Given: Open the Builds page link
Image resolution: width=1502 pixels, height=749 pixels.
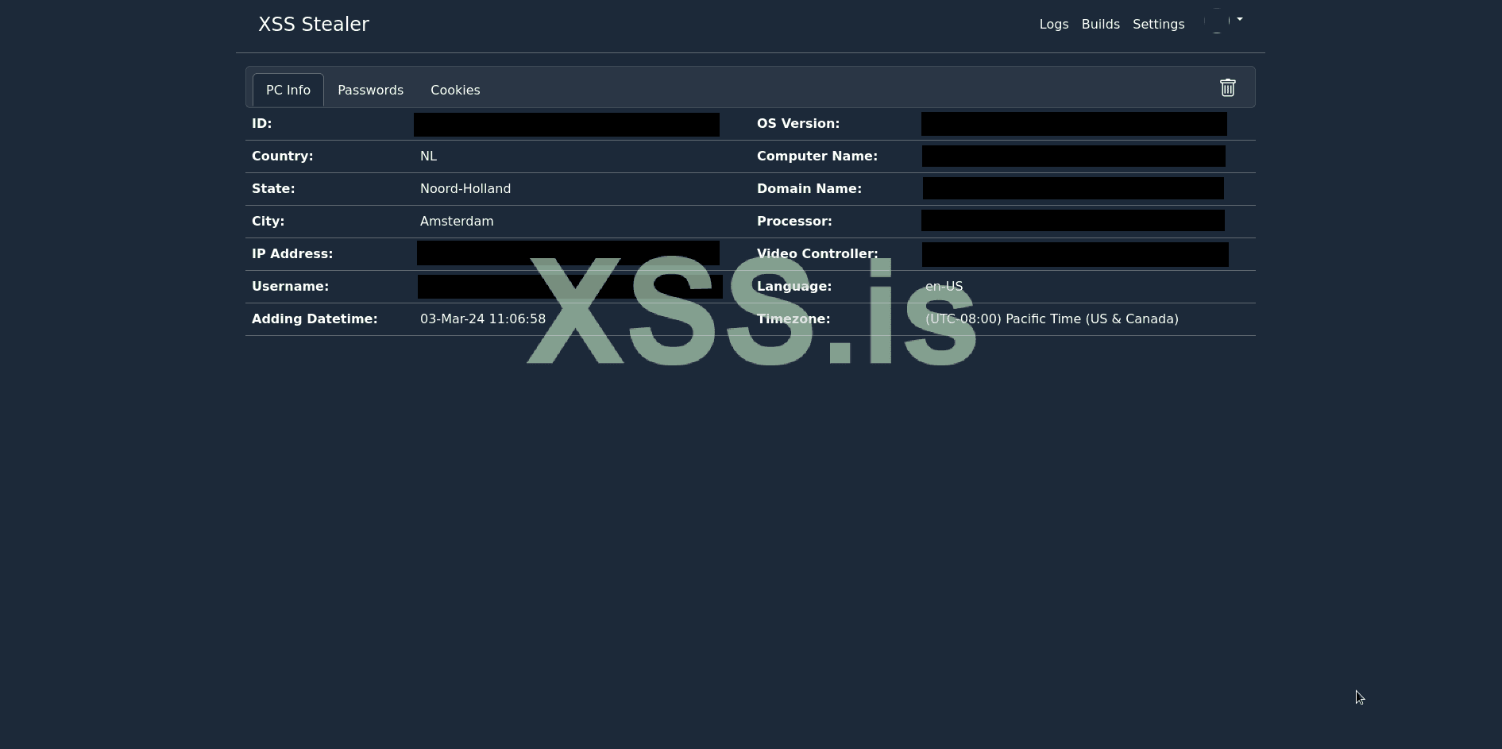Looking at the screenshot, I should (x=1101, y=25).
